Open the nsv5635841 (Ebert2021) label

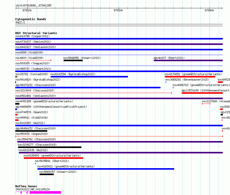point(52,161)
